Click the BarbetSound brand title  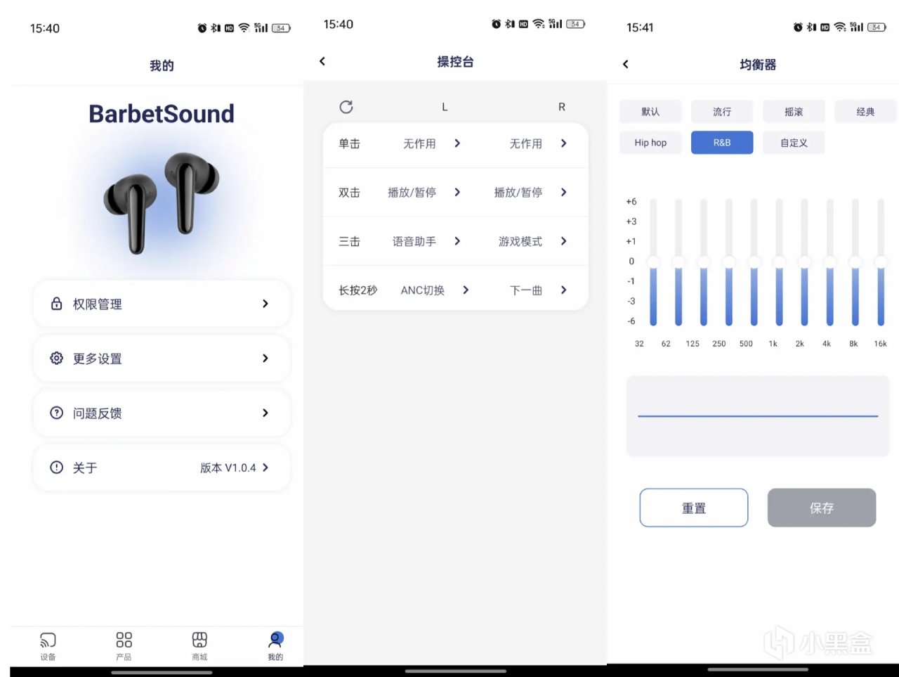click(x=162, y=114)
